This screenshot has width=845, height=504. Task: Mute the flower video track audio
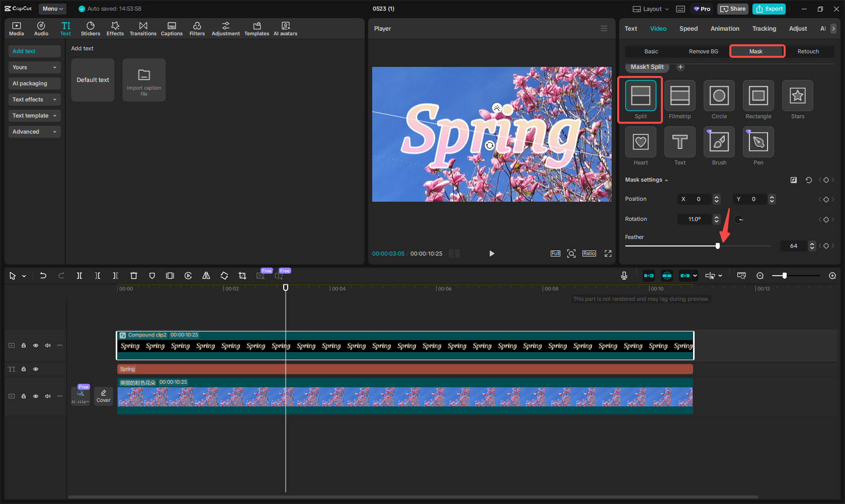(x=48, y=396)
